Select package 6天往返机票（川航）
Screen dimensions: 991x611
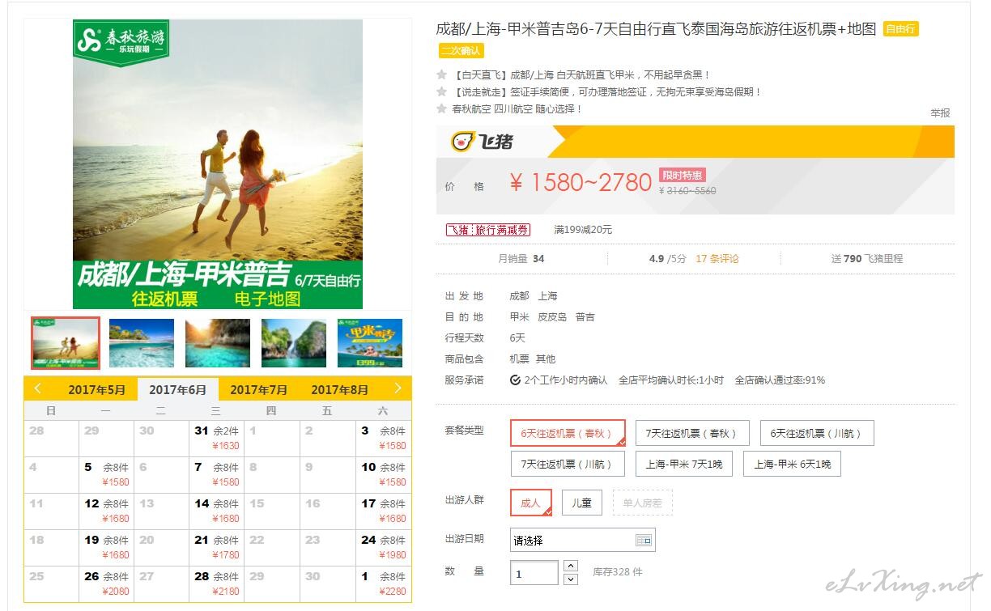click(x=817, y=433)
